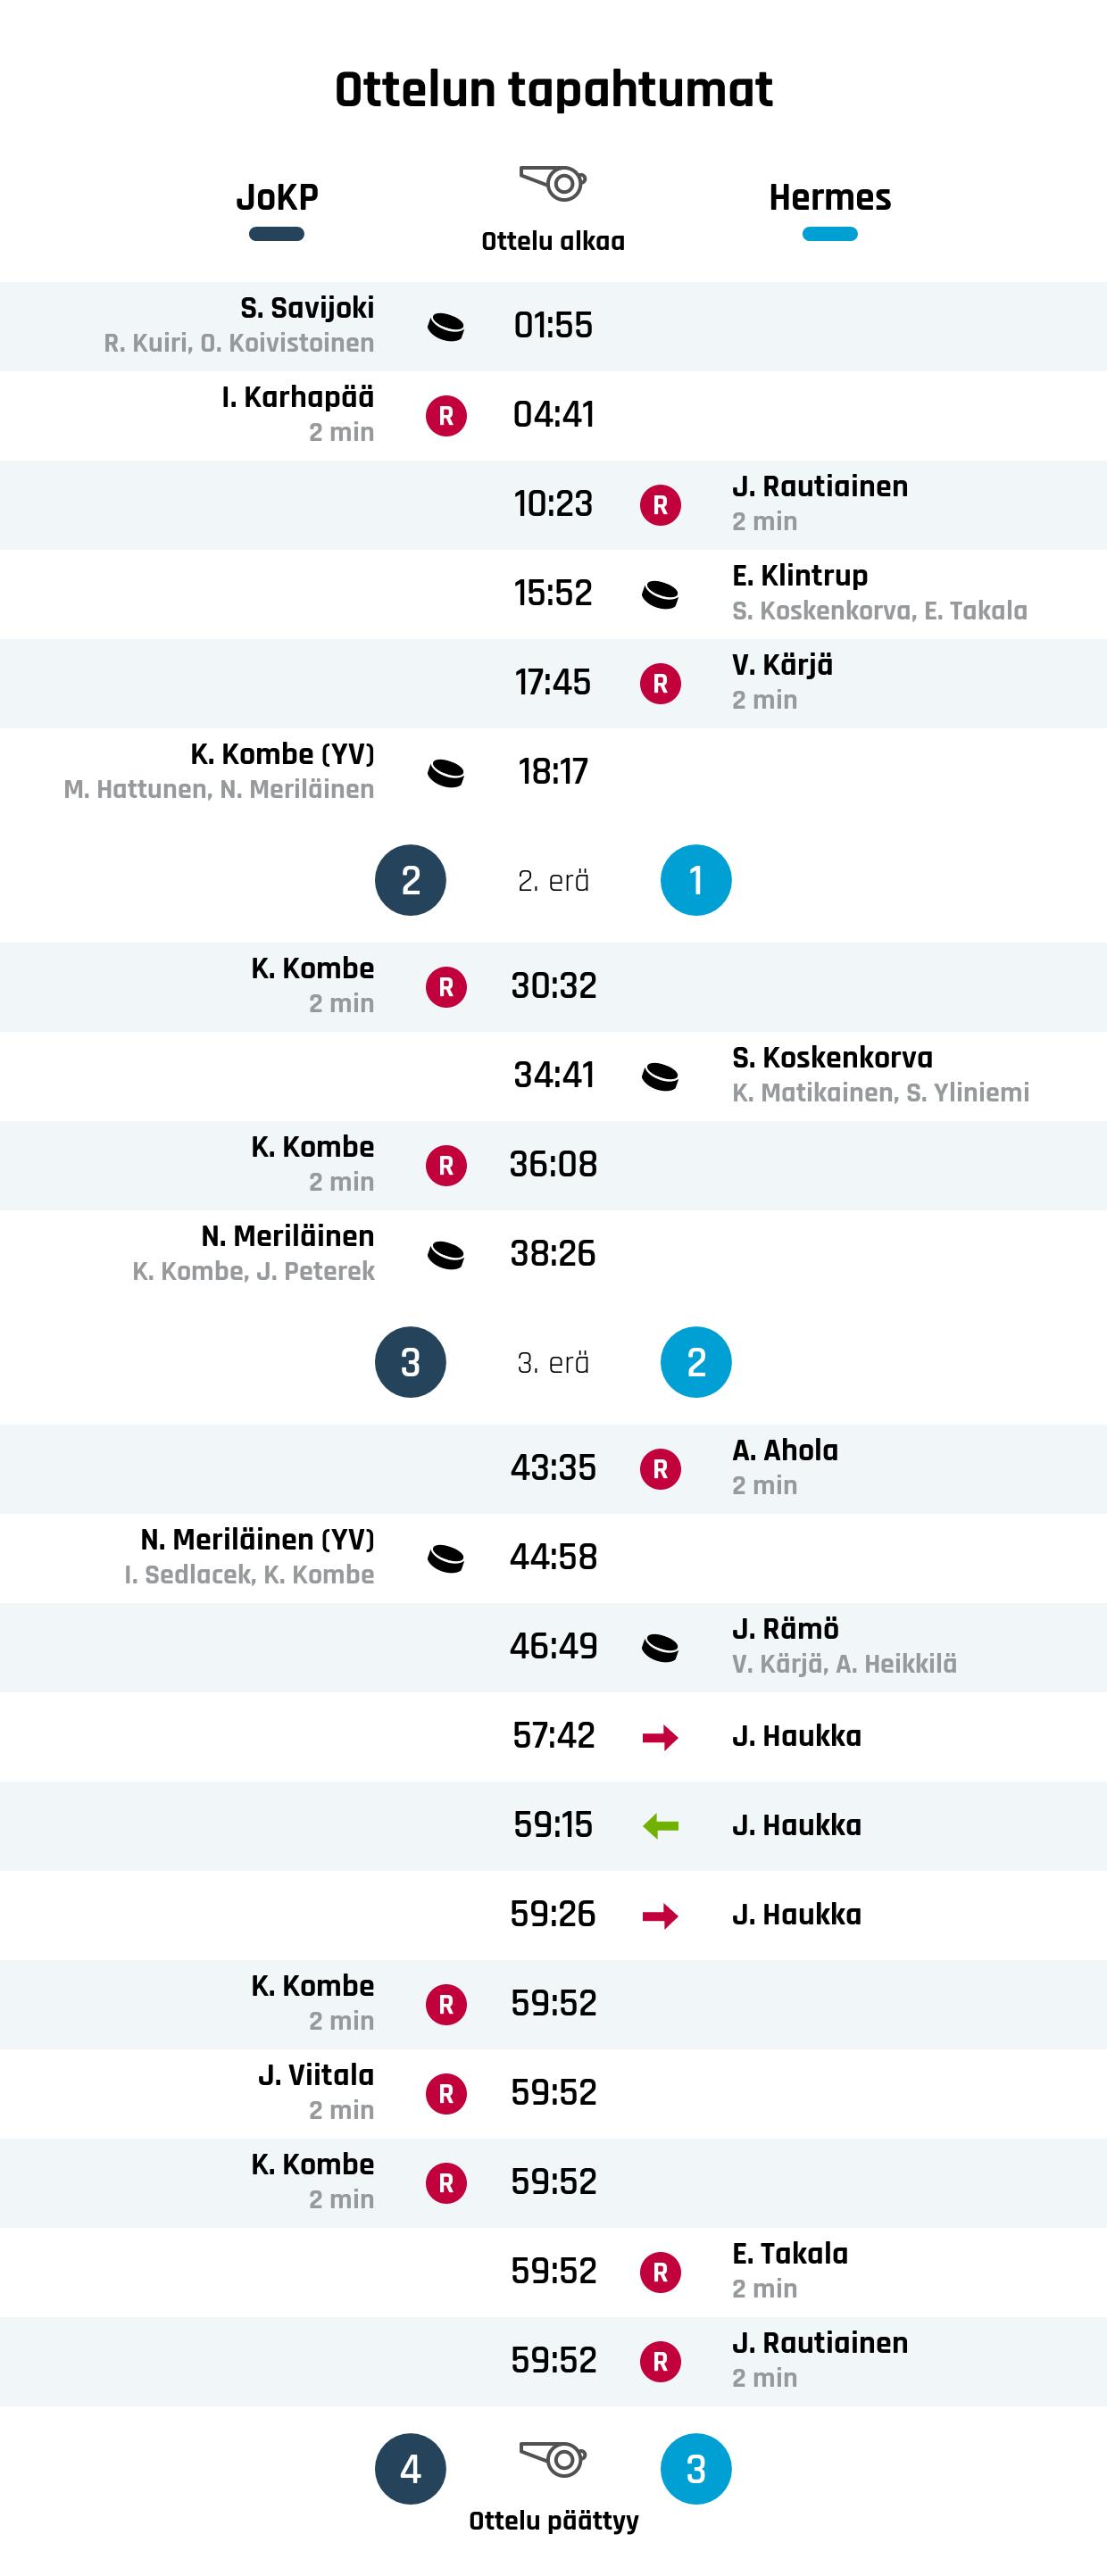Click the whistle icon above Ottelu alkaa

tap(553, 182)
